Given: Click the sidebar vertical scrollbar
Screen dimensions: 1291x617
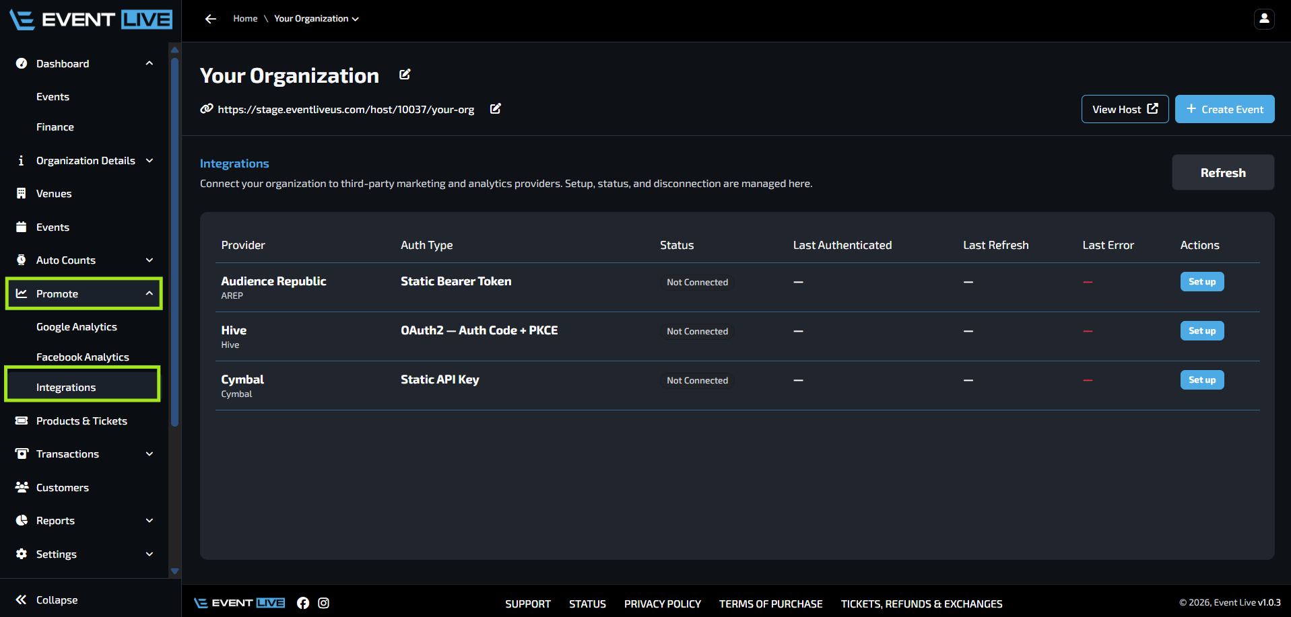Looking at the screenshot, I should [174, 242].
